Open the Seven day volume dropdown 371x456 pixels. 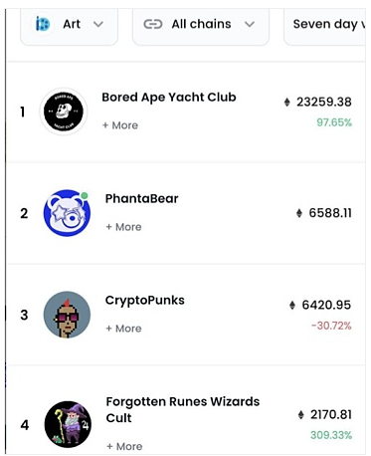(325, 25)
